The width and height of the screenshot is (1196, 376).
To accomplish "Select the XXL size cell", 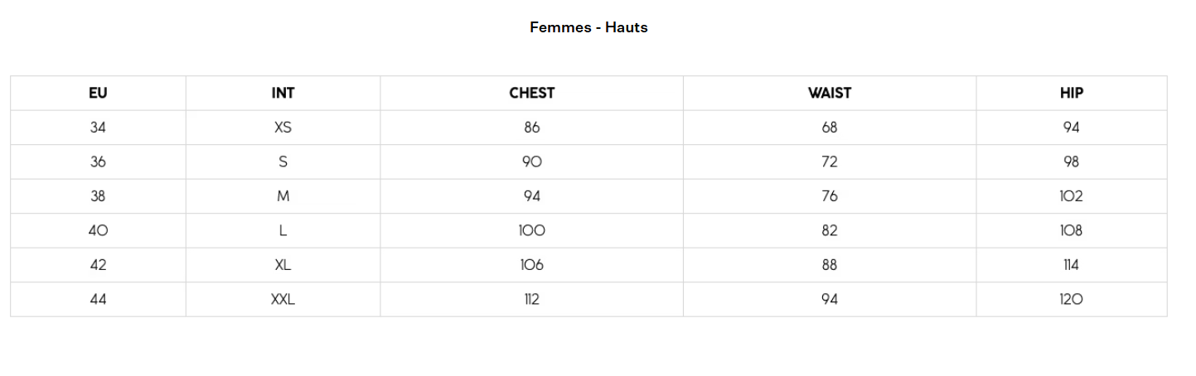I will pos(283,300).
